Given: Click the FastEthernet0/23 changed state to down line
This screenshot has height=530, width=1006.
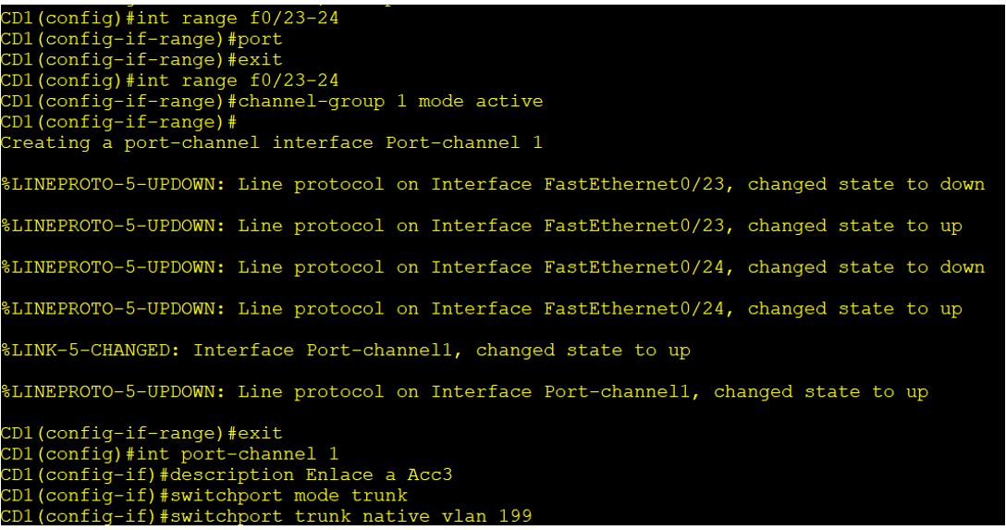Looking at the screenshot, I should [492, 184].
